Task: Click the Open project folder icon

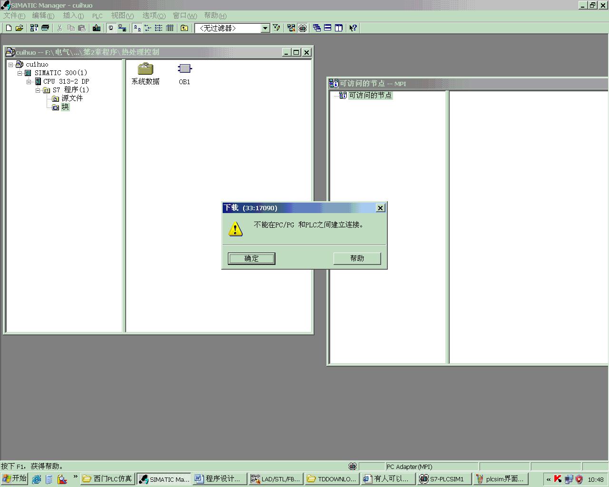Action: (x=20, y=28)
